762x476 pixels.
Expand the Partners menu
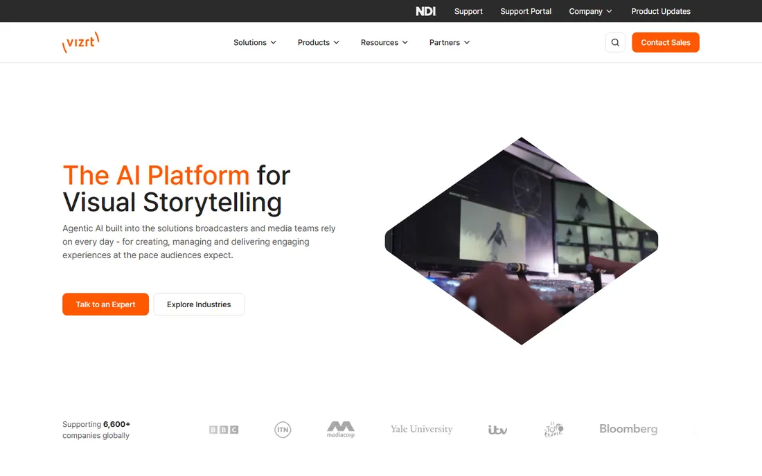(450, 42)
